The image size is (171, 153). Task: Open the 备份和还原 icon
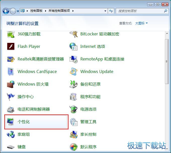74,84
